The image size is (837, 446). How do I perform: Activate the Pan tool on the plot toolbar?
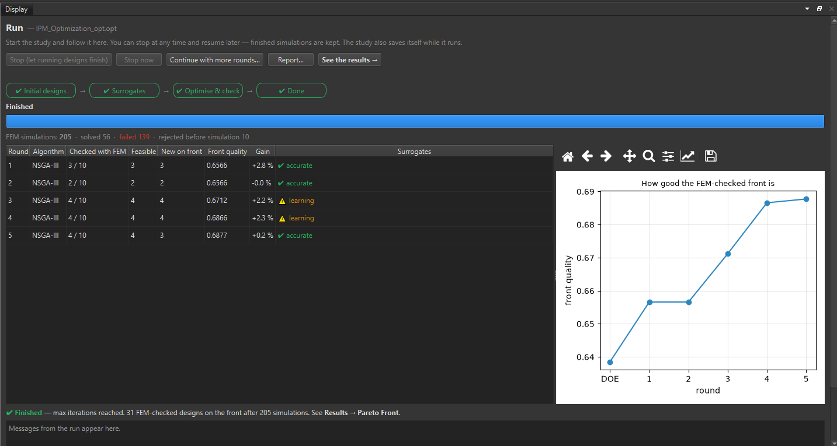pos(629,156)
